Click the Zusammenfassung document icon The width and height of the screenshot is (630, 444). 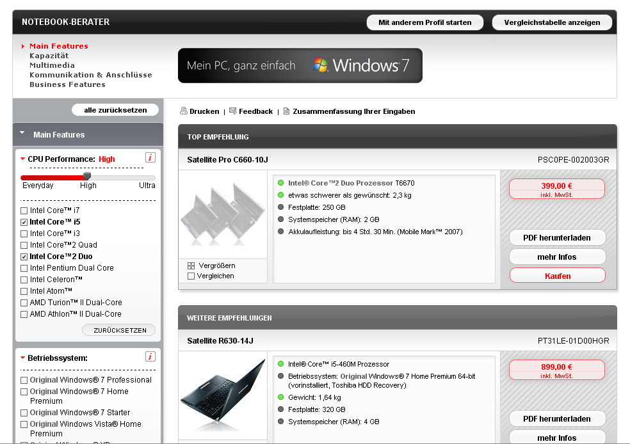[286, 111]
